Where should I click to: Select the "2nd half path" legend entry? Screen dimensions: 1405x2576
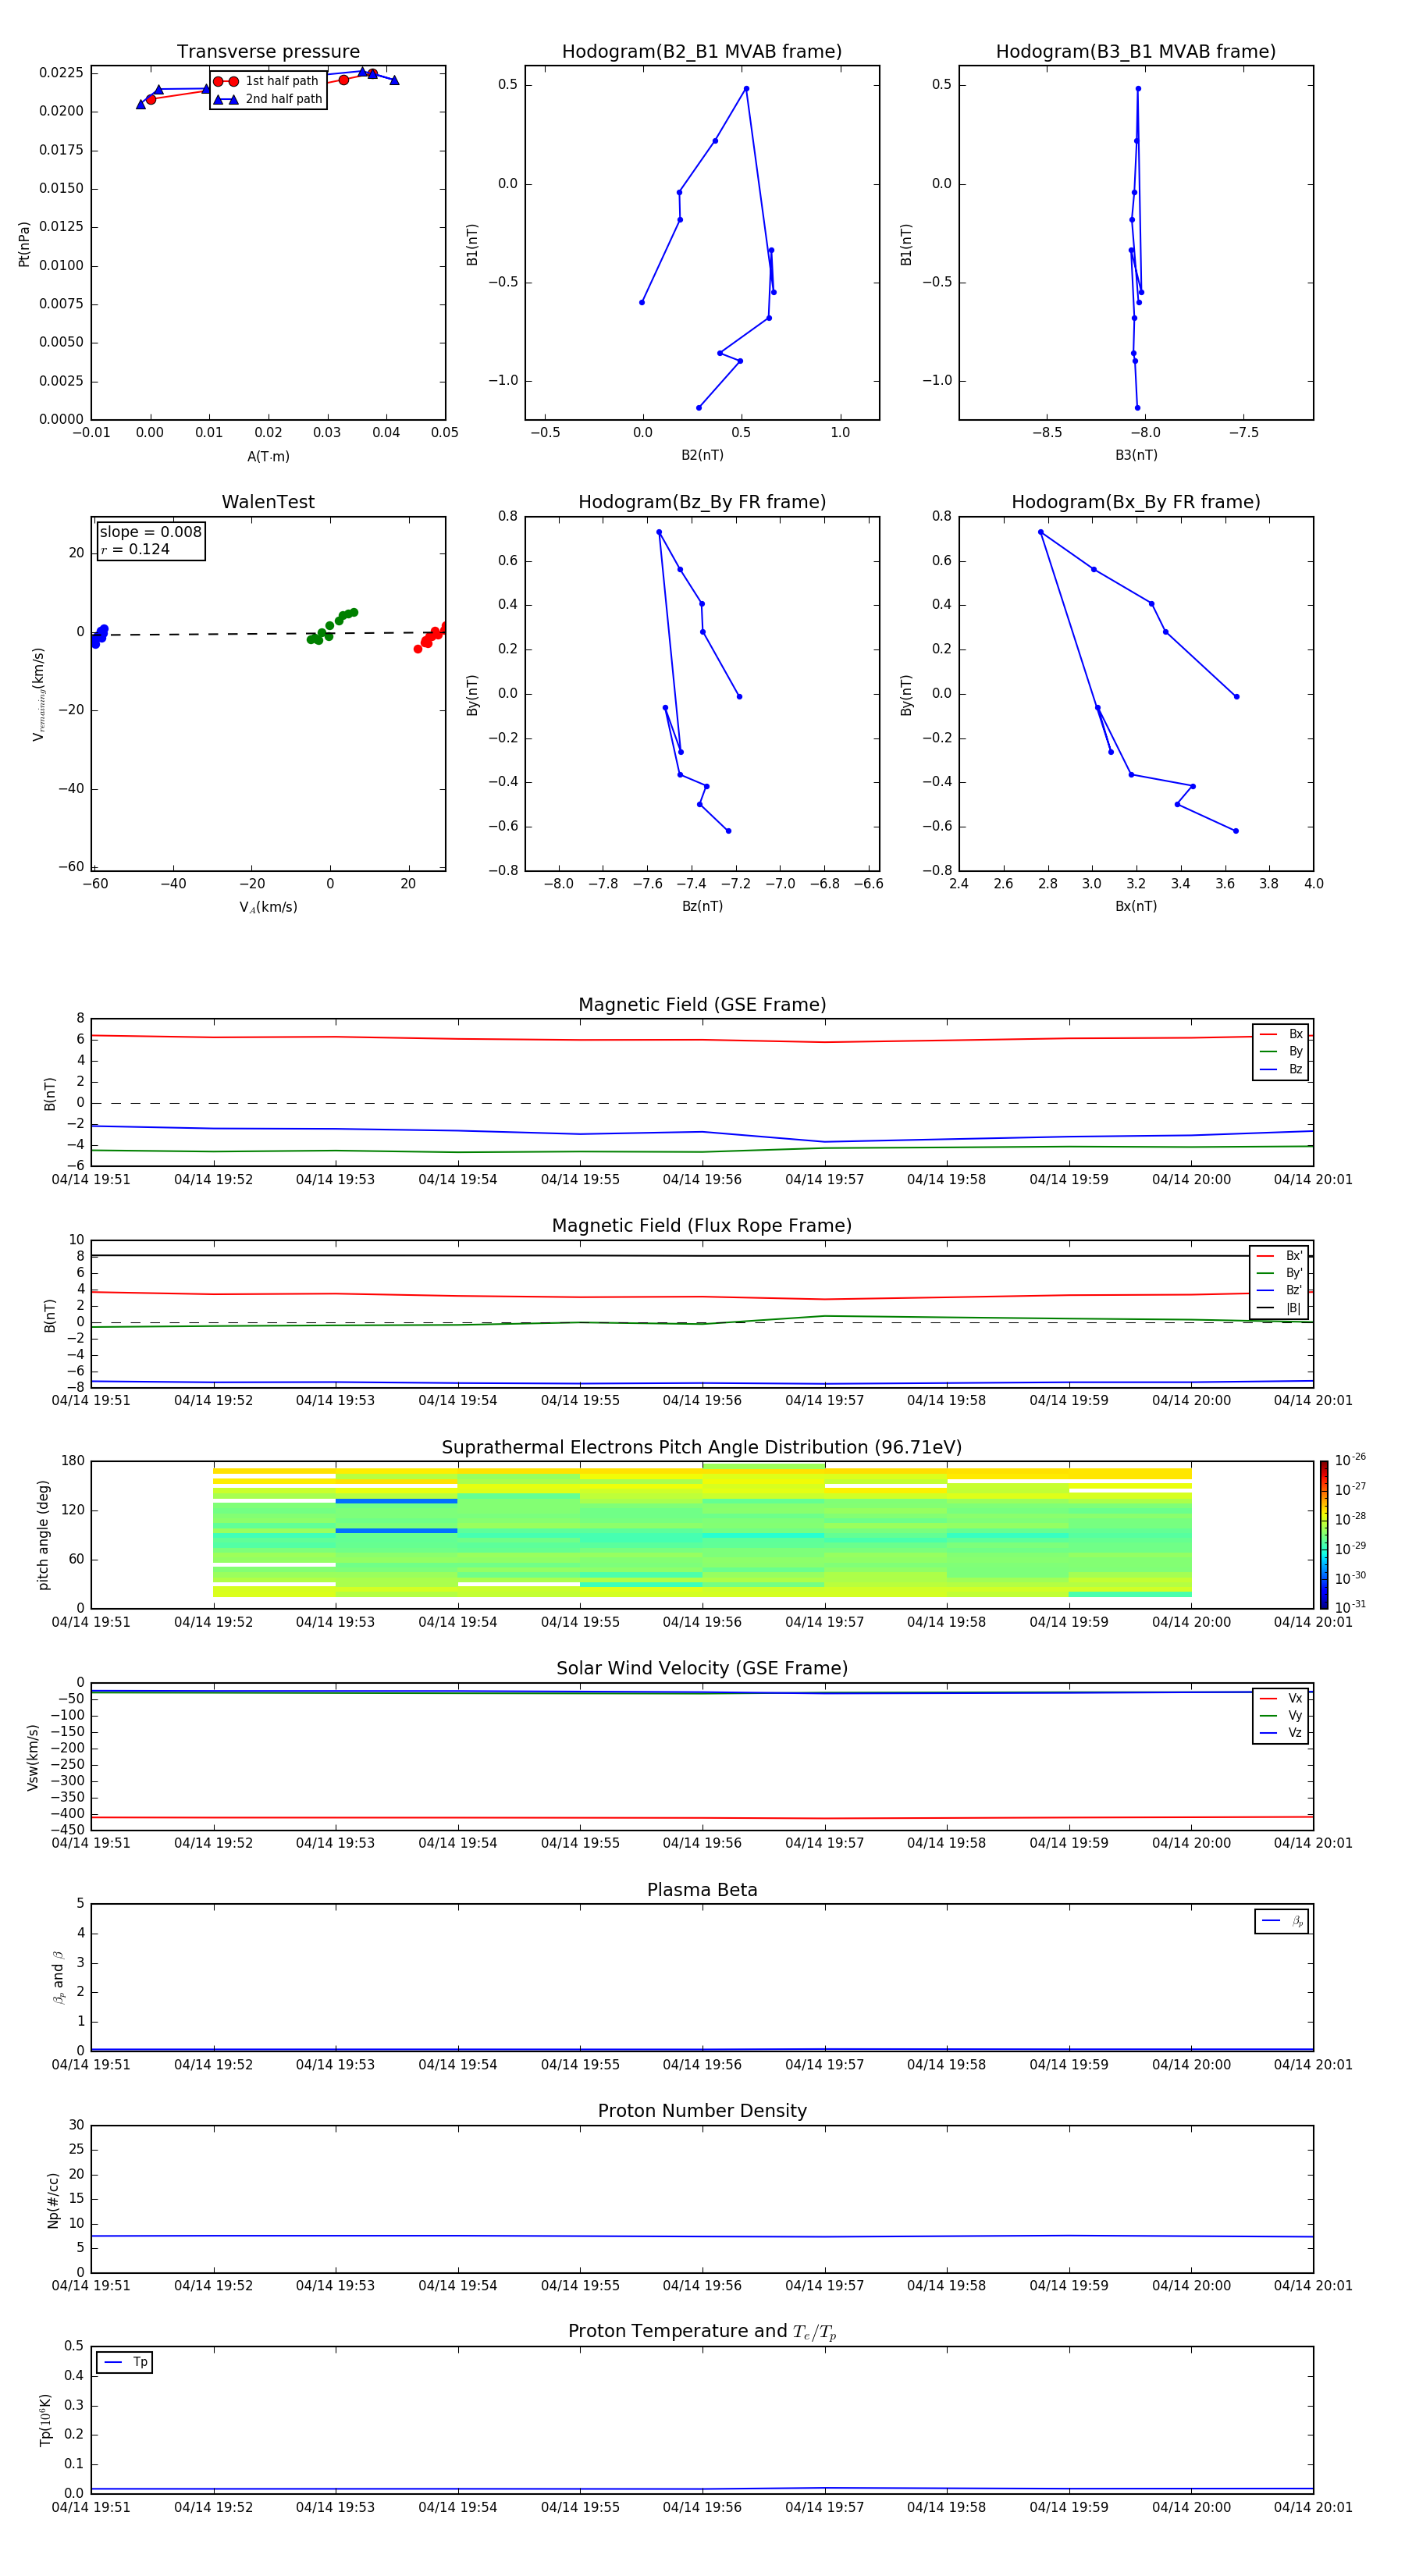point(269,99)
